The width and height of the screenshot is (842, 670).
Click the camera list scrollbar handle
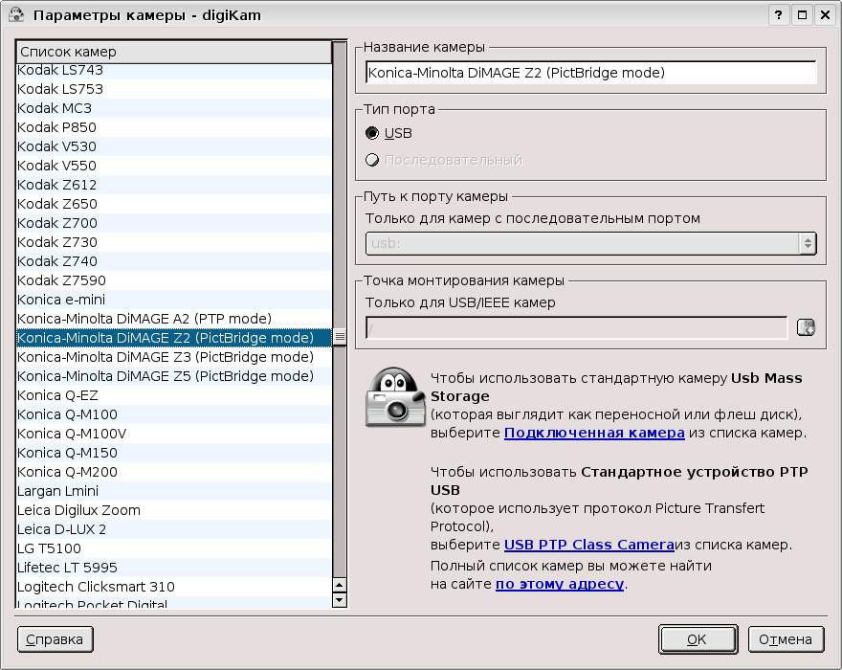340,337
